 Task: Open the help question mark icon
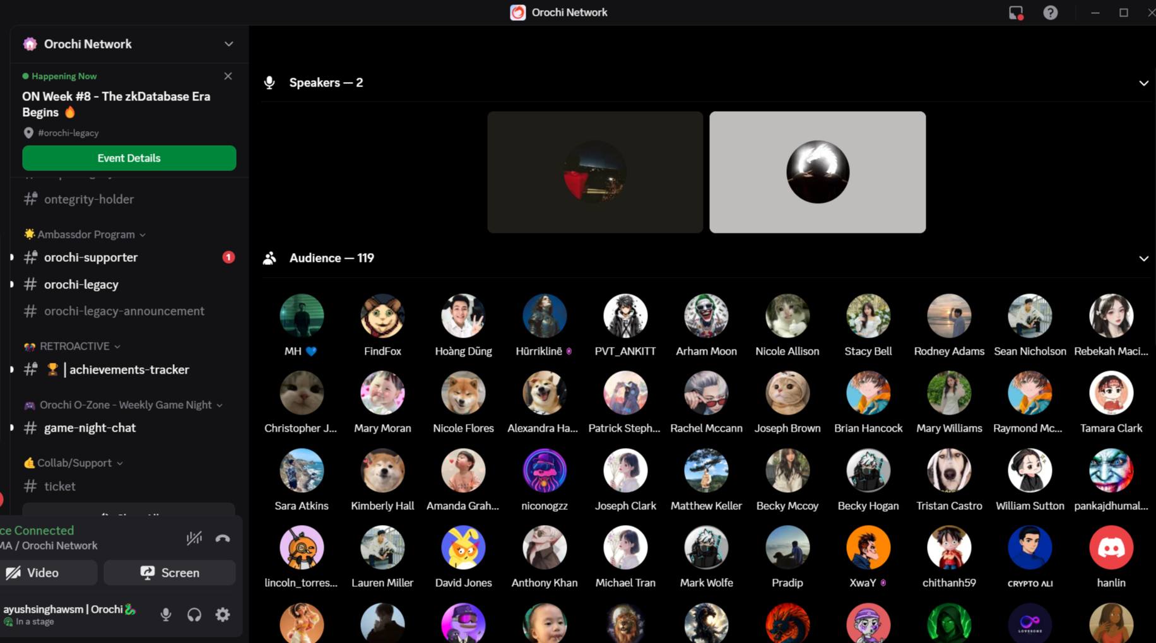pos(1050,13)
